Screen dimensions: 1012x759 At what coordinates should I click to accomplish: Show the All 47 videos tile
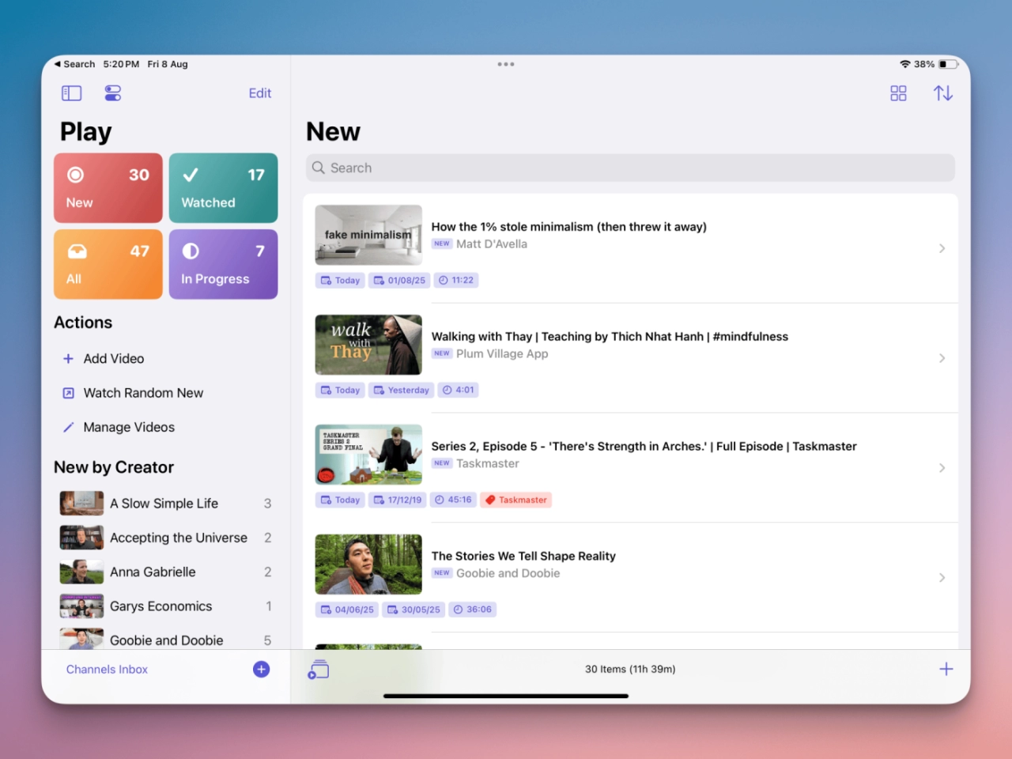[108, 264]
